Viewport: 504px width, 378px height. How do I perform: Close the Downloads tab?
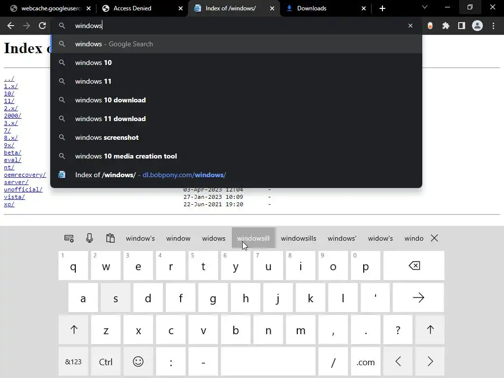coord(364,8)
